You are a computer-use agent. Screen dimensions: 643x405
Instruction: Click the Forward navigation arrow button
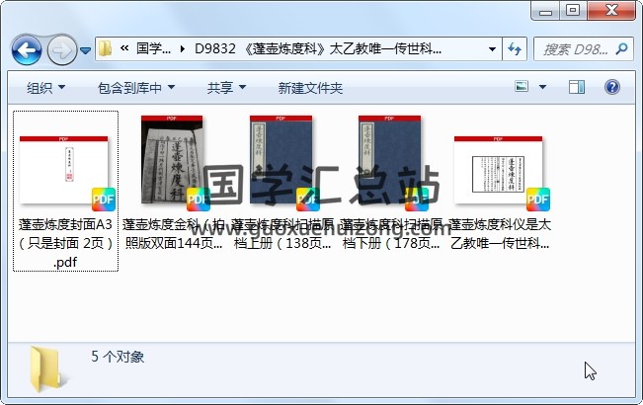click(62, 50)
